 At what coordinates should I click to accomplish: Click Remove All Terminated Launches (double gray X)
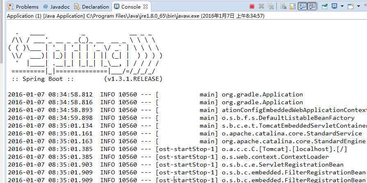[x=271, y=7]
